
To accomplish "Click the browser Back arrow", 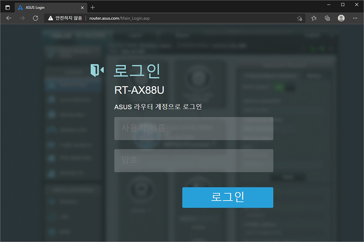I will [9, 18].
